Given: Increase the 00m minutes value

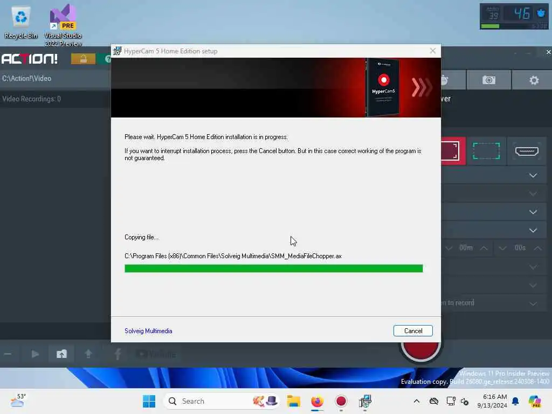Looking at the screenshot, I should click(484, 248).
